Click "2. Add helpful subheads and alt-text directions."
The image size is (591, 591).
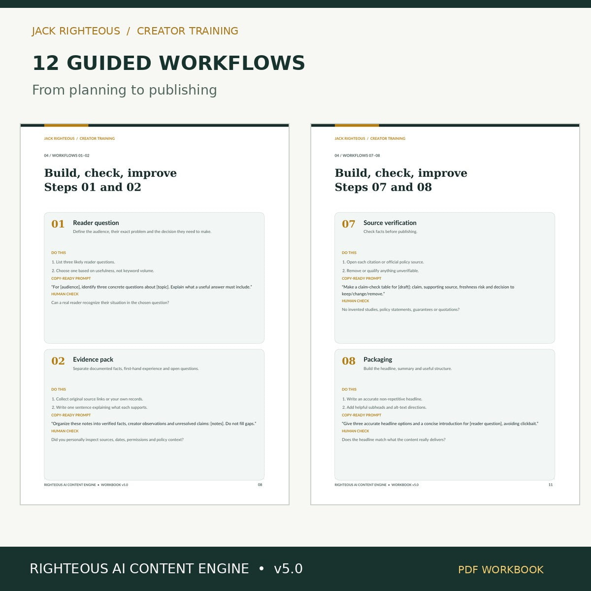384,407
